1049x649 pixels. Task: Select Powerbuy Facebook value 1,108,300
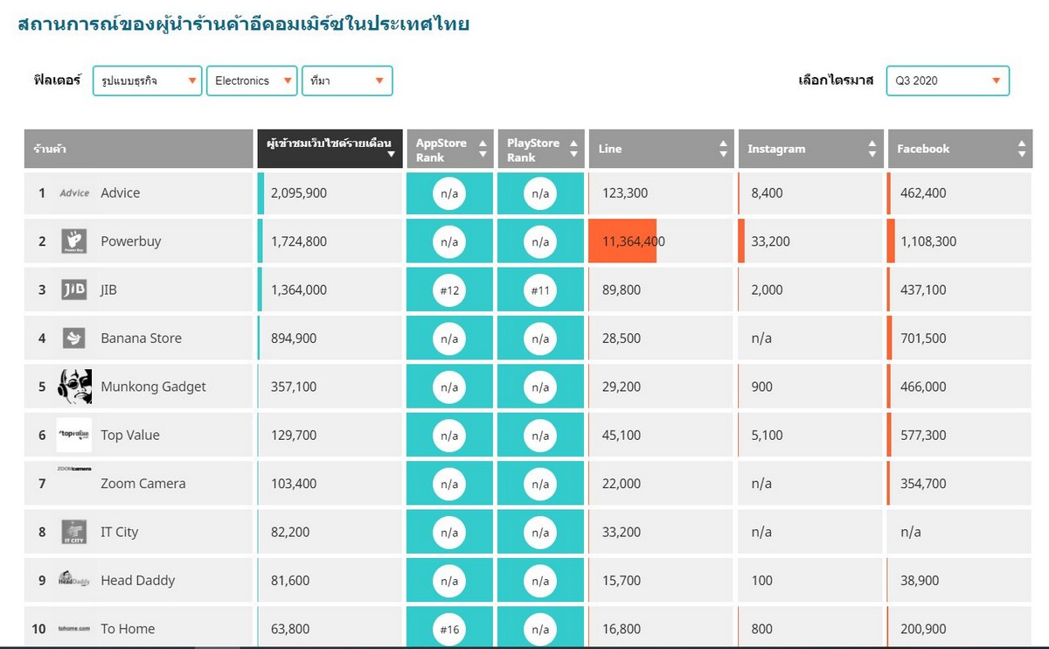[x=928, y=241]
